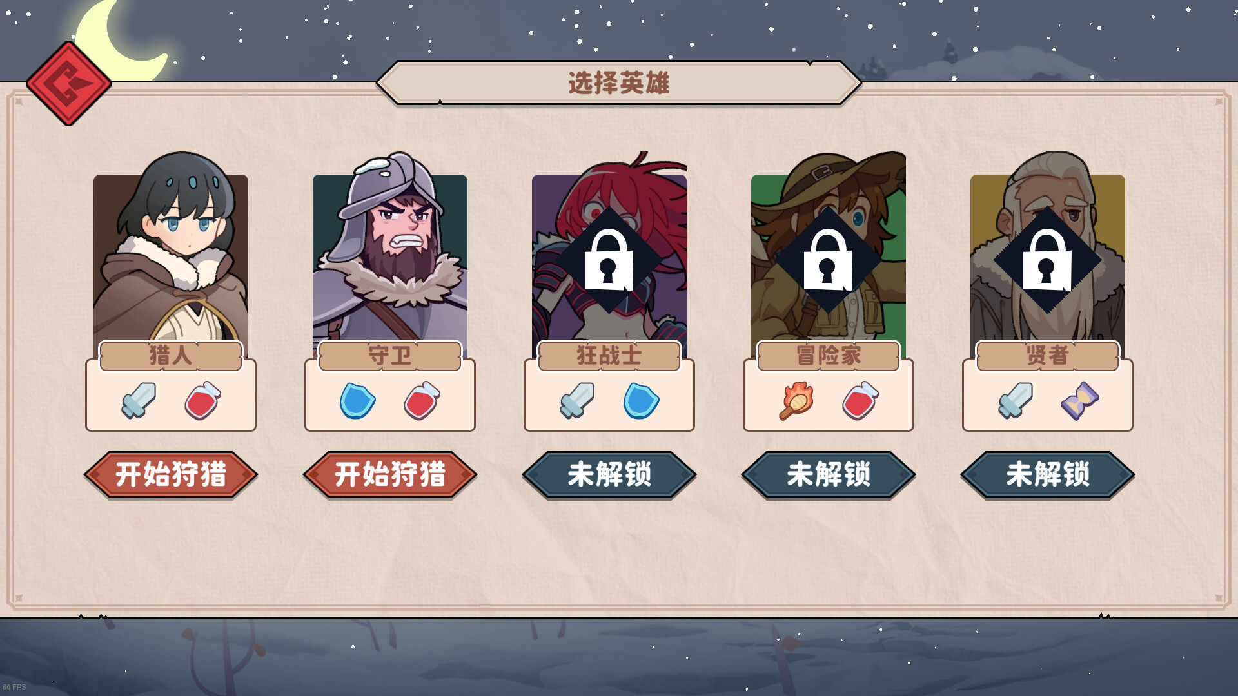
Task: Click 未解锁 button under 冒险家
Action: point(829,474)
